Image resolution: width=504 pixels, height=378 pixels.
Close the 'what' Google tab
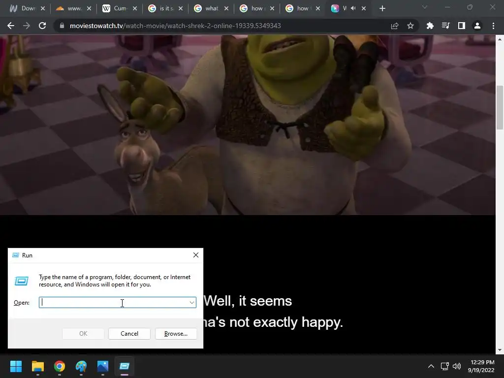point(226,9)
